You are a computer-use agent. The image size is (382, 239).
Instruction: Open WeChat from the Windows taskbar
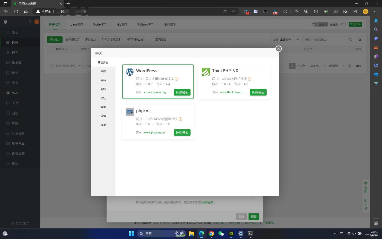click(221, 234)
